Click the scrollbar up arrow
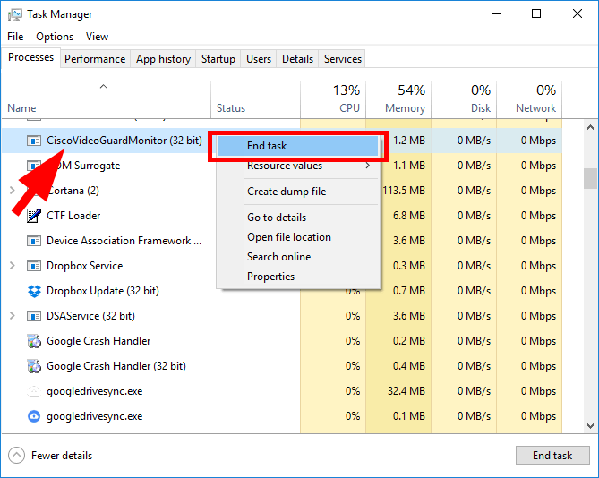 pyautogui.click(x=591, y=127)
